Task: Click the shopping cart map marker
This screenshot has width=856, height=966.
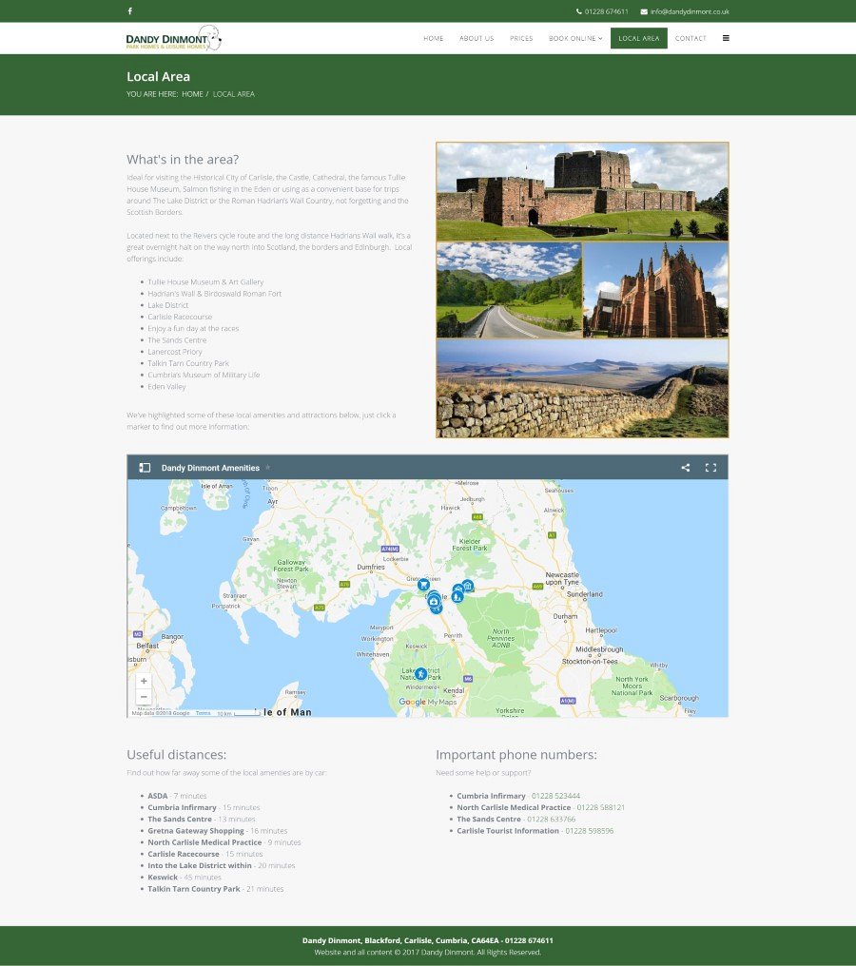Action: pos(423,584)
